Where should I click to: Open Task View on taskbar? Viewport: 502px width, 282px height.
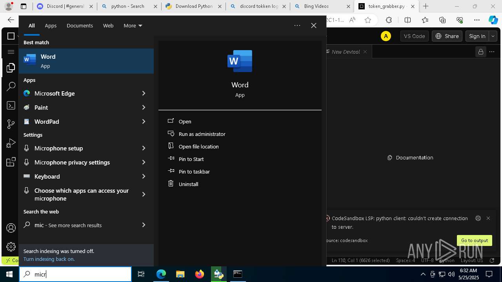coord(142,274)
